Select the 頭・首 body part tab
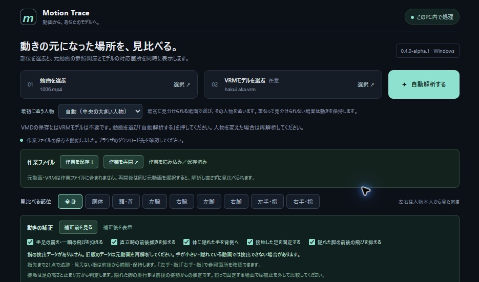 pos(126,202)
